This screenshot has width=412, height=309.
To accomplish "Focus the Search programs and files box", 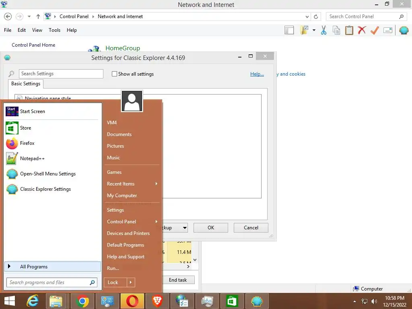I will [x=52, y=282].
